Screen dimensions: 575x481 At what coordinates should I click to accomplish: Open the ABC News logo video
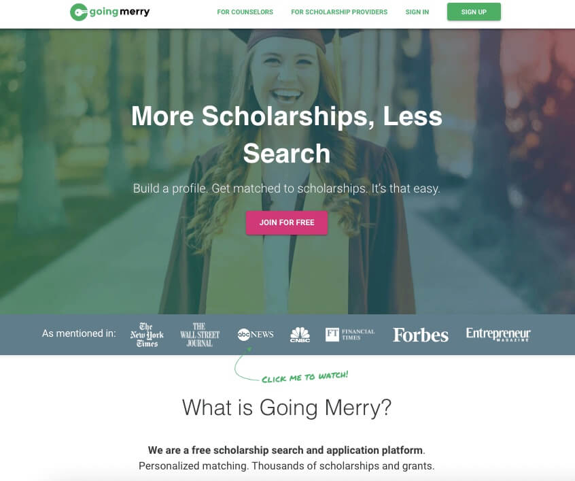pos(256,335)
